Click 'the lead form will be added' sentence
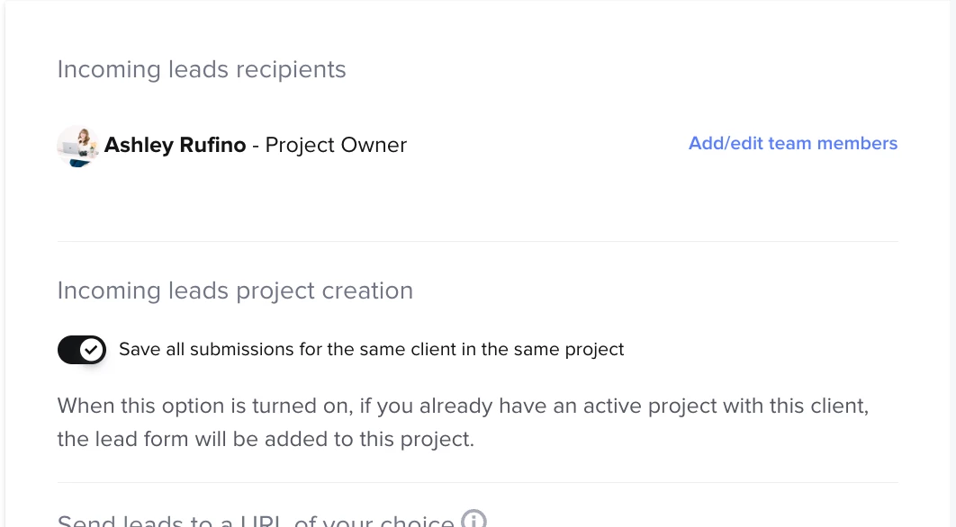Viewport: 956px width, 527px height. [x=265, y=440]
